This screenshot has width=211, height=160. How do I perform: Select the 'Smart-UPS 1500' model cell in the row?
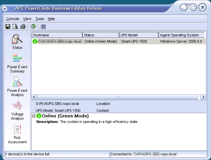tap(134, 41)
